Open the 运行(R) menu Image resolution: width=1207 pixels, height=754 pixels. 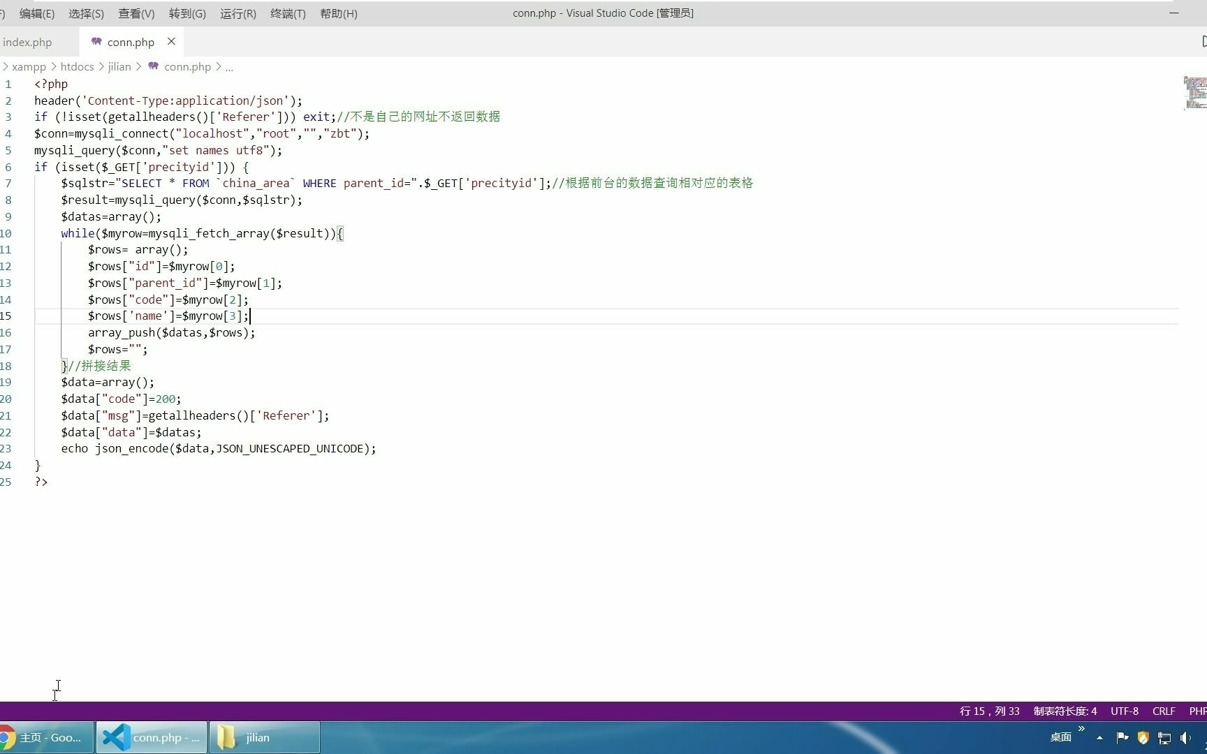[238, 13]
